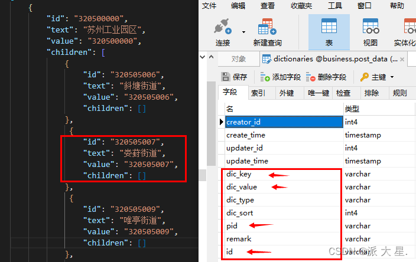Open the 查看 menu

pyautogui.click(x=267, y=5)
